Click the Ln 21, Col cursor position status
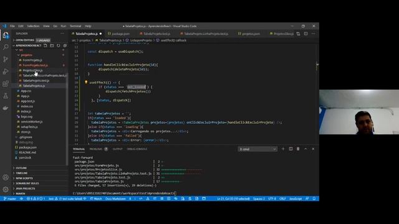 233,198
